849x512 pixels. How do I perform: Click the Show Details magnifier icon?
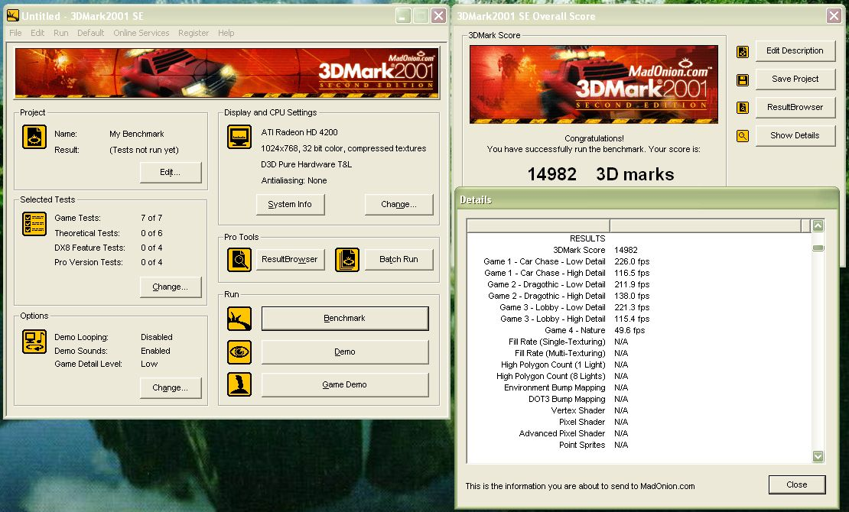click(x=743, y=136)
